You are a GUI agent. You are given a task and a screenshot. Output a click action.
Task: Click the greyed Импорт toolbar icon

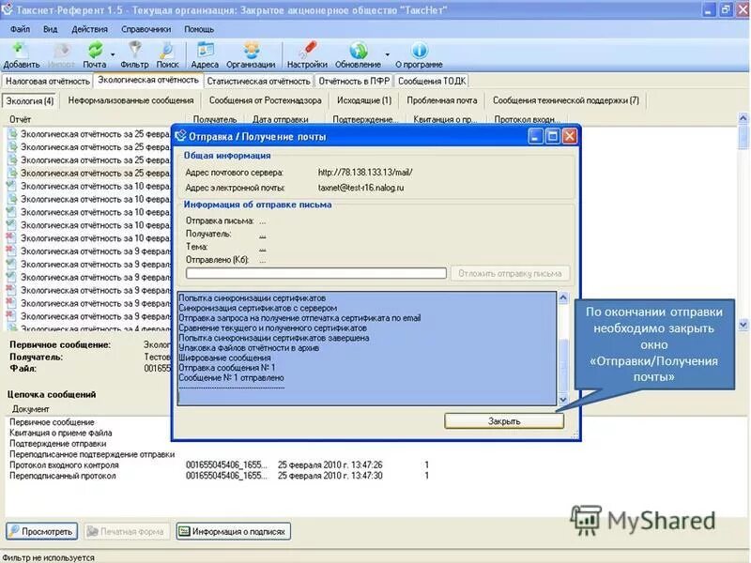pos(61,55)
